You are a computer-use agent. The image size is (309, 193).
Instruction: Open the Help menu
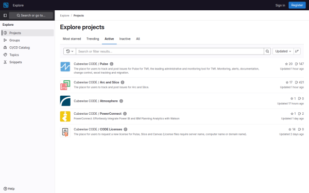(9, 189)
